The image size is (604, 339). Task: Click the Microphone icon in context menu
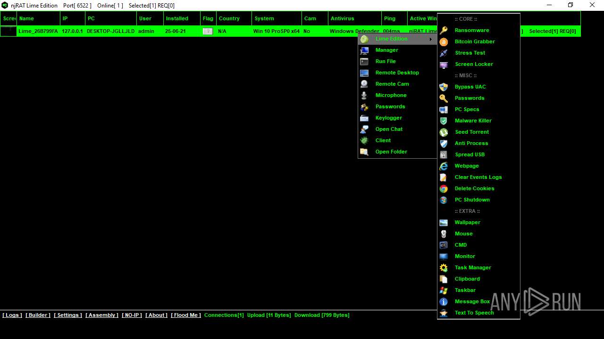tap(364, 95)
